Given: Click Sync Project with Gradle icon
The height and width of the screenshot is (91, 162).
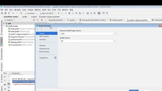Looking at the screenshot, I should tap(88, 13).
